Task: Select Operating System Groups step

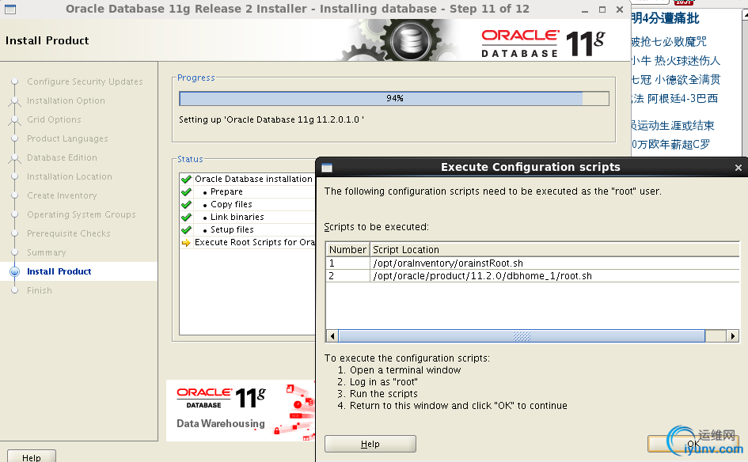Action: 82,214
